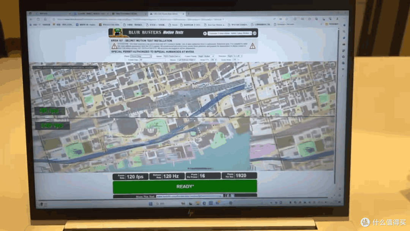Go back with the browser back arrow

(31, 19)
